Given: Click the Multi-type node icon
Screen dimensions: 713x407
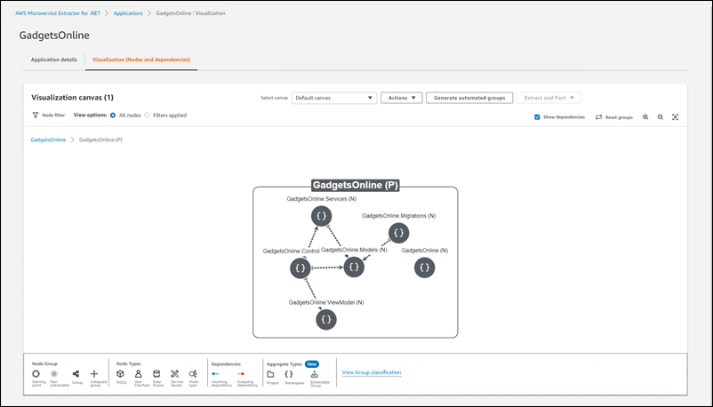Looking at the screenshot, I should point(193,374).
